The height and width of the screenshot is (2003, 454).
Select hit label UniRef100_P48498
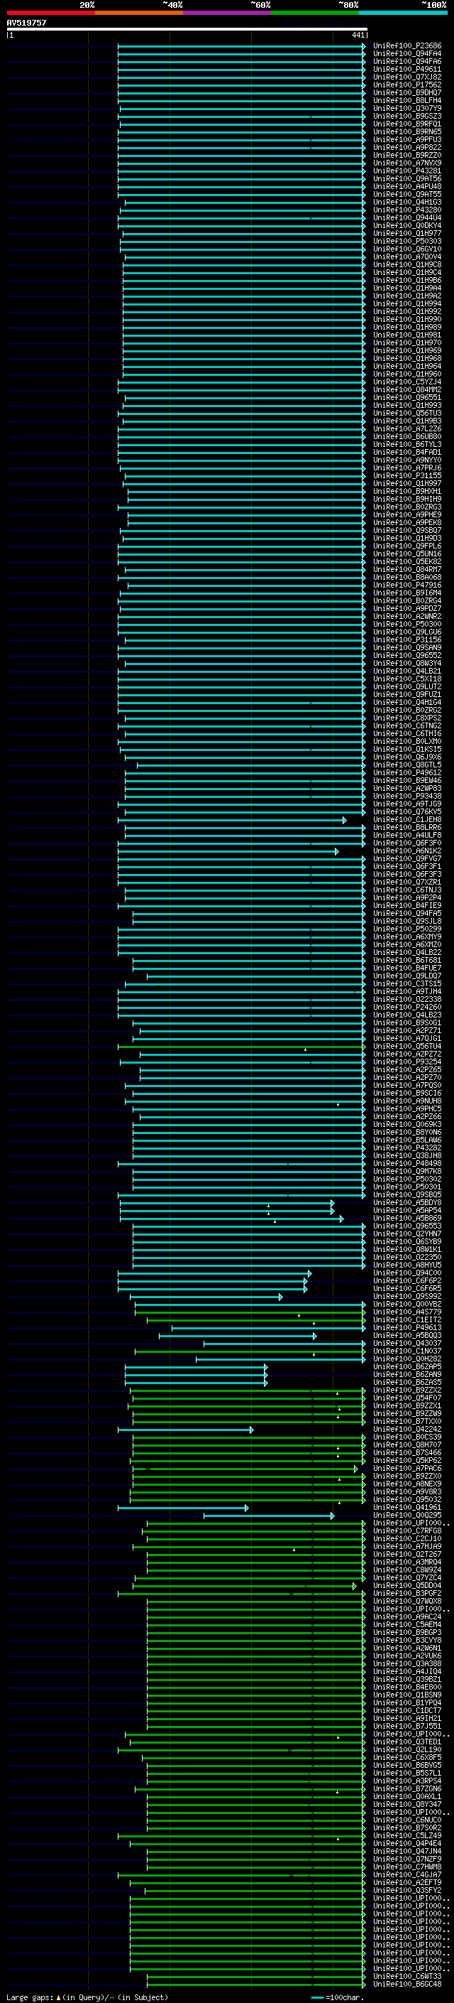coord(407,1163)
